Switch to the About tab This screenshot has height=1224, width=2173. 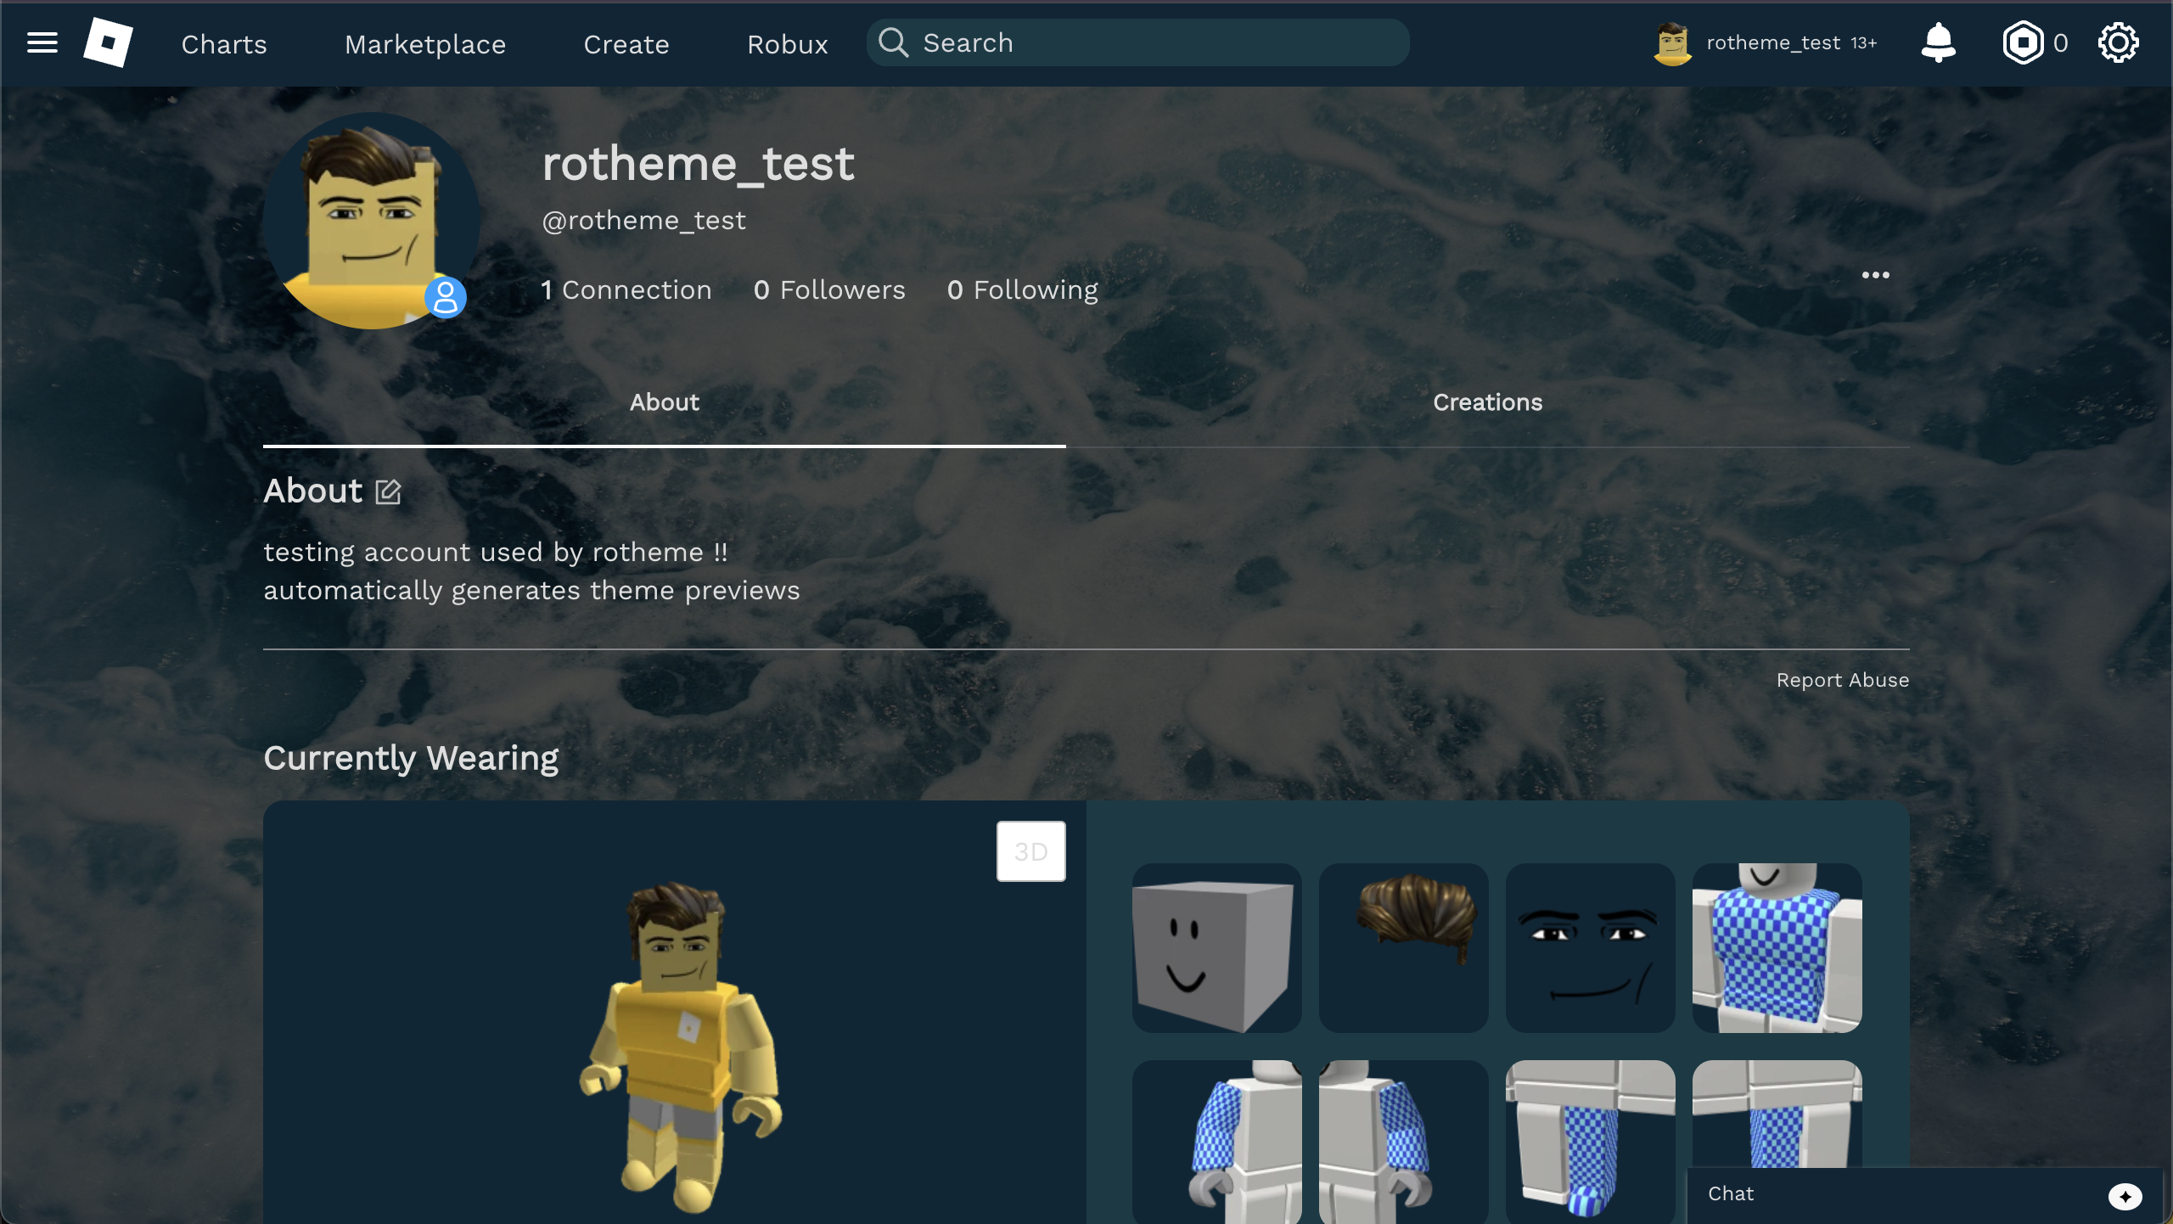coord(664,402)
